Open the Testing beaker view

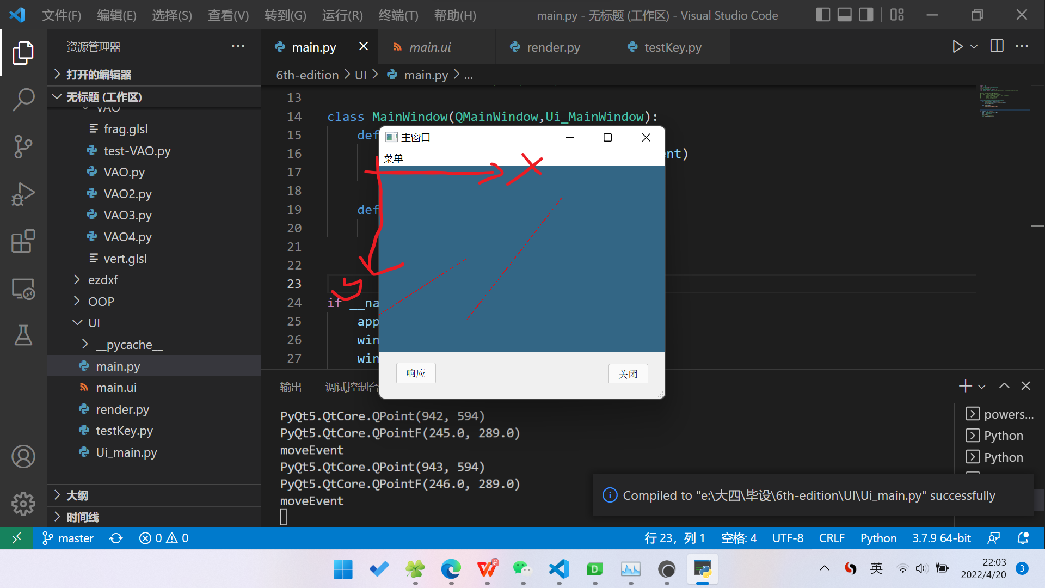[x=23, y=335]
